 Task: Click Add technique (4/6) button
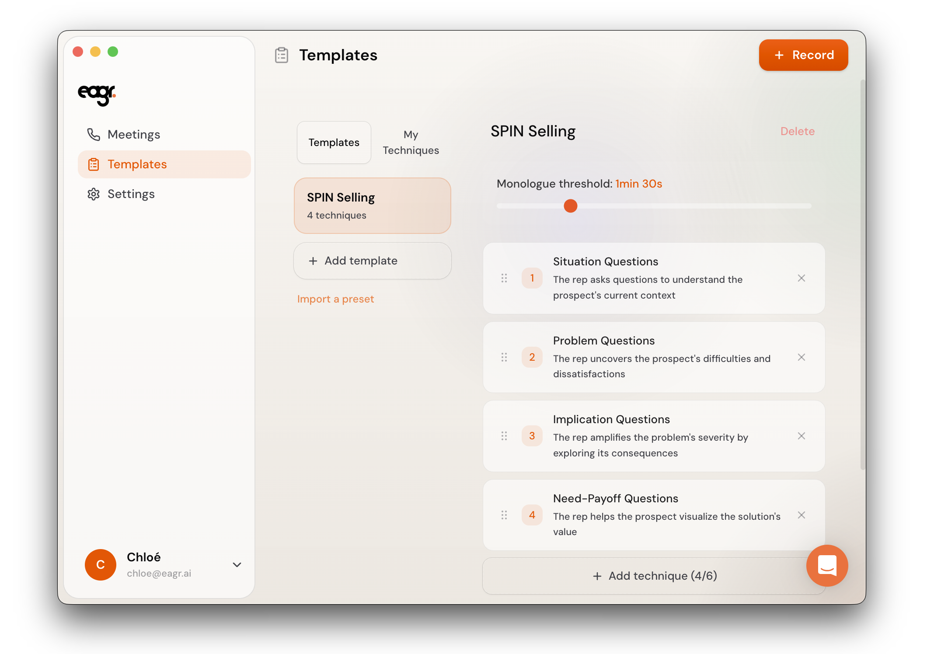[x=654, y=576]
